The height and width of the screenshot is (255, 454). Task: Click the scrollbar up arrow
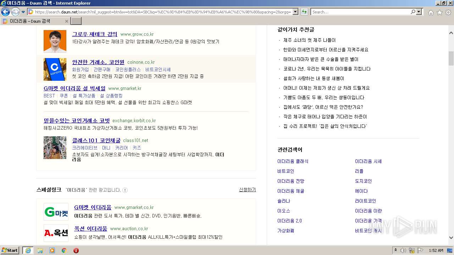[451, 33]
